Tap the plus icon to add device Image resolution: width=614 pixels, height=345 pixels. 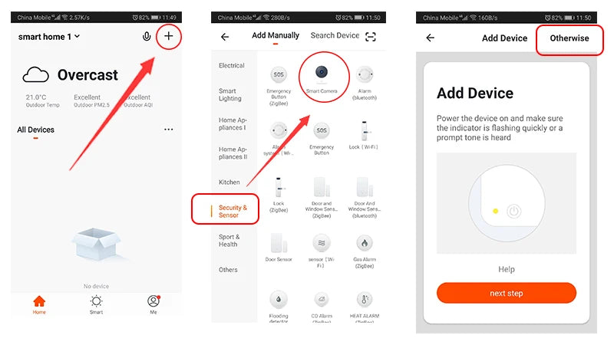point(168,36)
